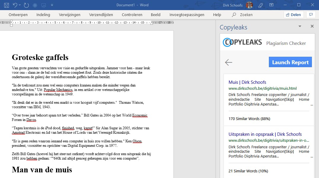Image resolution: width=319 pixels, height=178 pixels.
Task: Close the Copyleaks task pane
Action: [x=312, y=26]
